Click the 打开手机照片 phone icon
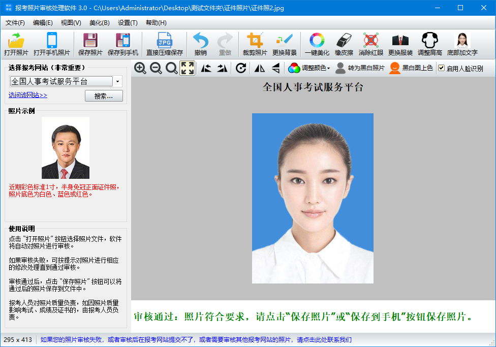The image size is (496, 347). tap(51, 44)
